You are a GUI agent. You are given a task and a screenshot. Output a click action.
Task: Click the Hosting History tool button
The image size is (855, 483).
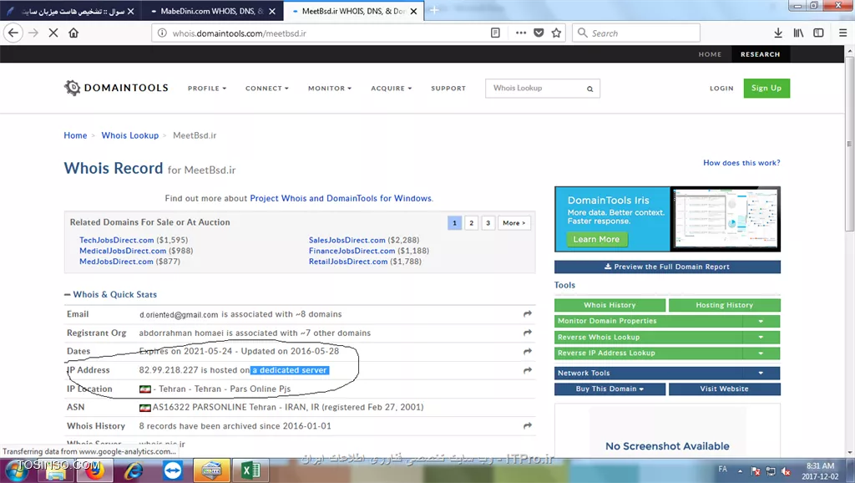[724, 305]
